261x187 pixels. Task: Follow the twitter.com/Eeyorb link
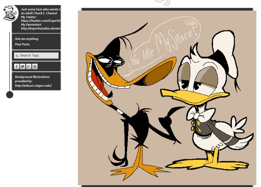click(41, 21)
